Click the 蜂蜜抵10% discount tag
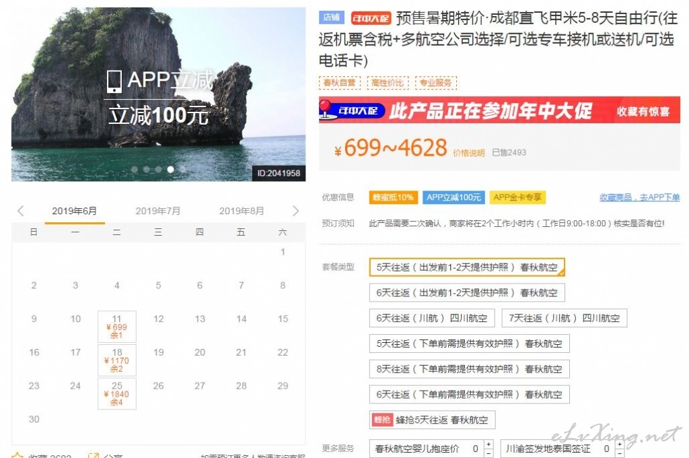689x458 pixels. click(x=393, y=197)
